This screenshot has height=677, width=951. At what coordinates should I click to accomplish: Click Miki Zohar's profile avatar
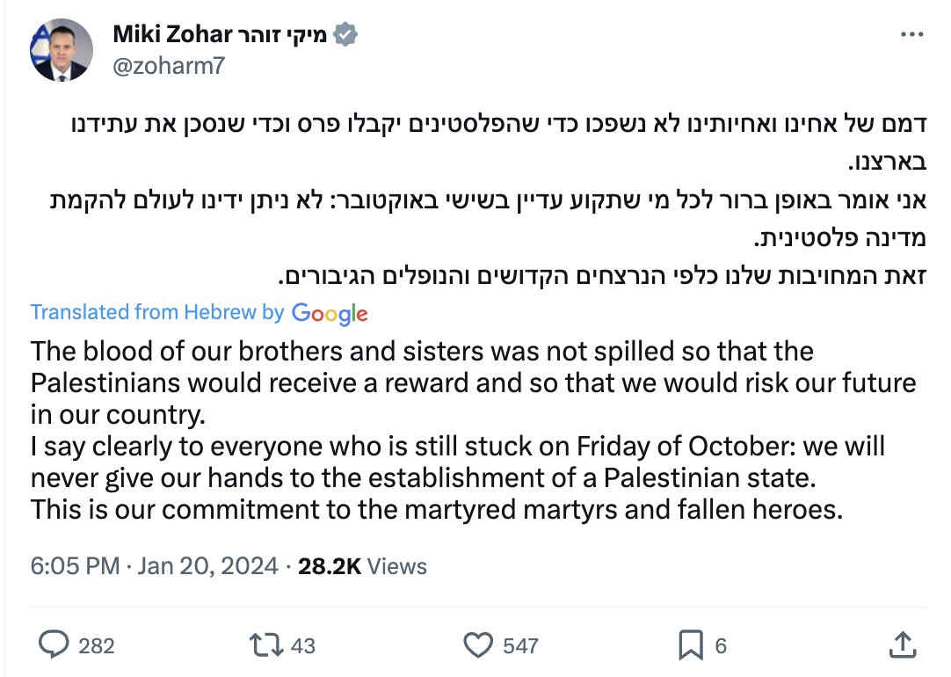58,51
